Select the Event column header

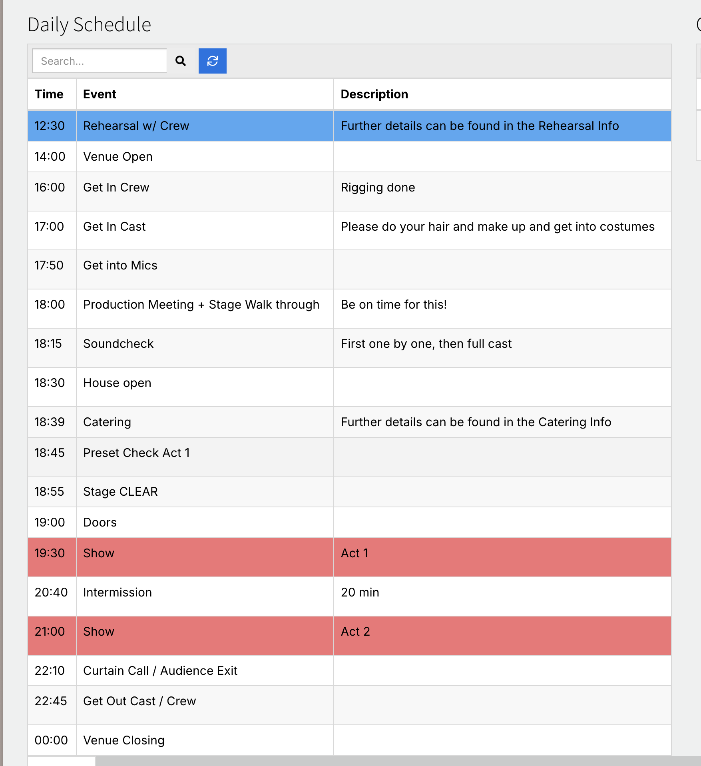100,94
